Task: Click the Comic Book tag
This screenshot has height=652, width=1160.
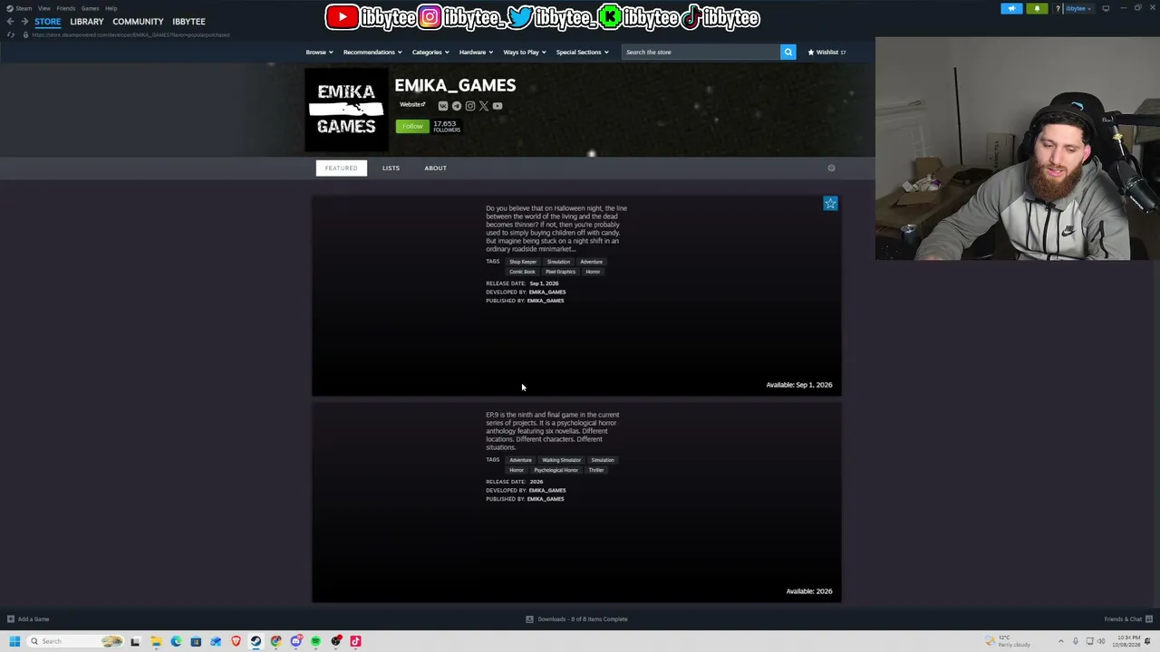Action: 522,272
